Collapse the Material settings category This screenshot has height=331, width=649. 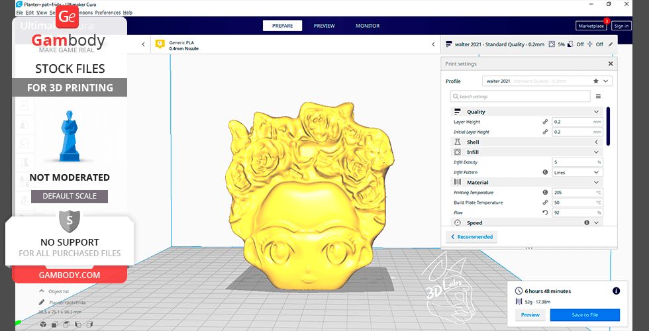tap(597, 183)
